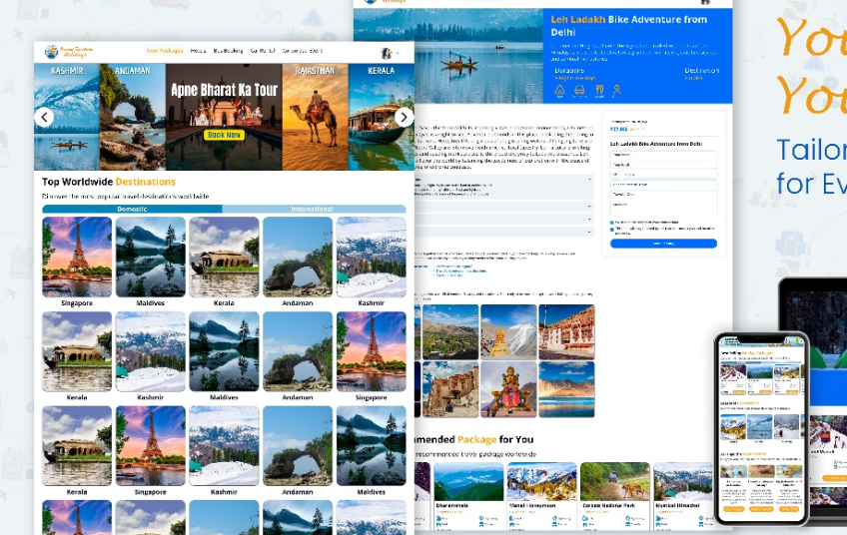Click the tent stay icon in blue header

pos(559,91)
